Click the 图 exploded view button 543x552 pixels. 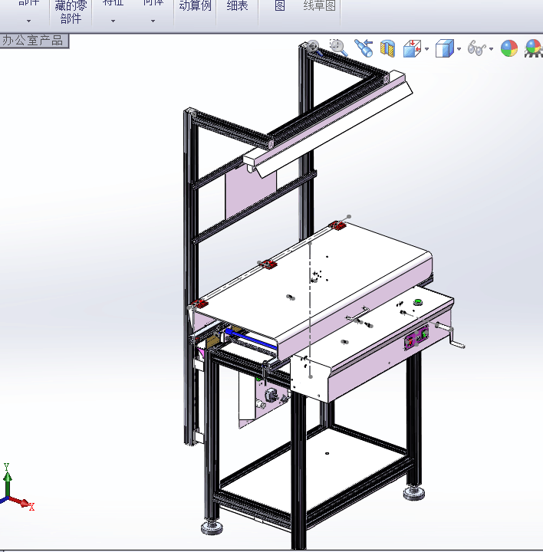tap(280, 5)
